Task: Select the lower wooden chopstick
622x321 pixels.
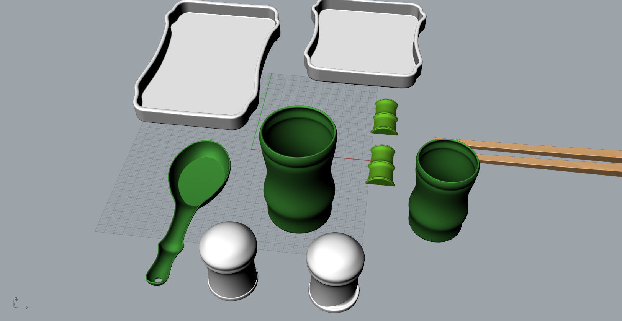Action: pyautogui.click(x=550, y=165)
